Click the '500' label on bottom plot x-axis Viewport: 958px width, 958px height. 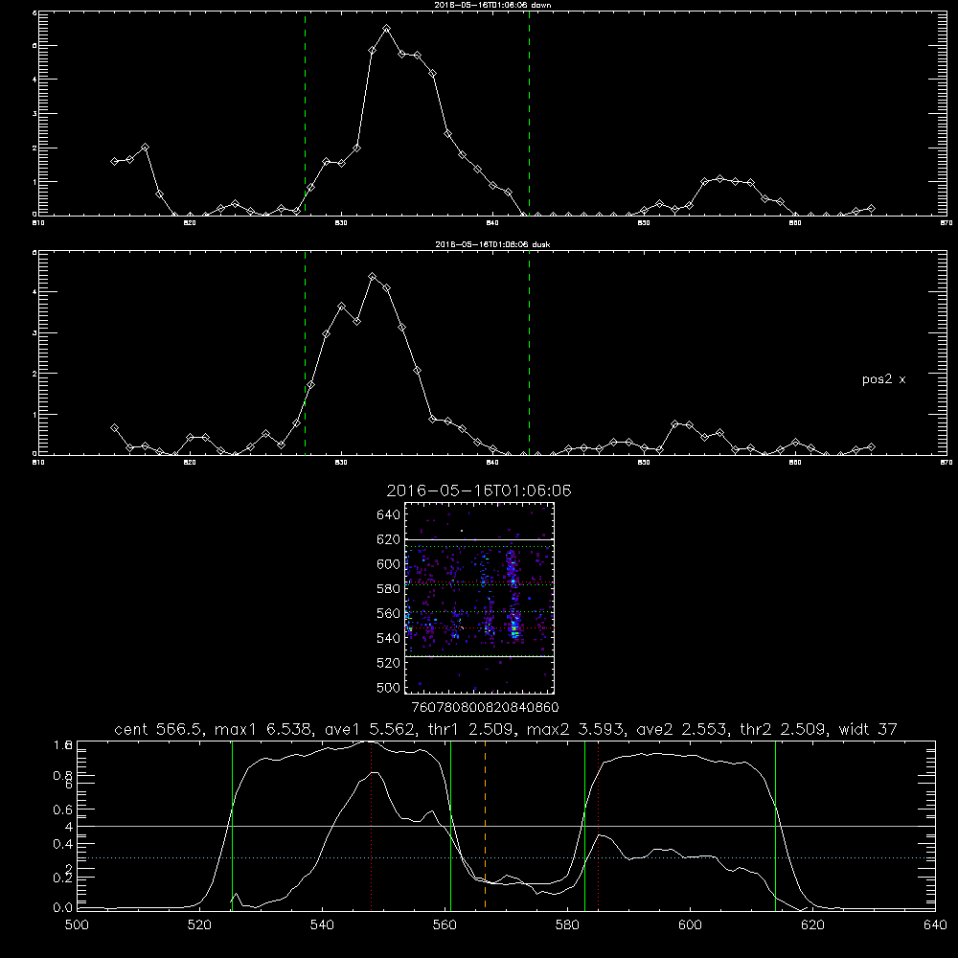pos(77,925)
